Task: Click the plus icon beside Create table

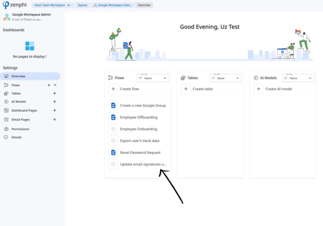Action: click(x=186, y=89)
